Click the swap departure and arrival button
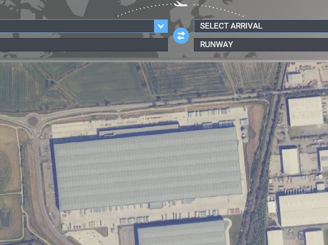Viewport: 328px width, 245px height. pos(181,36)
